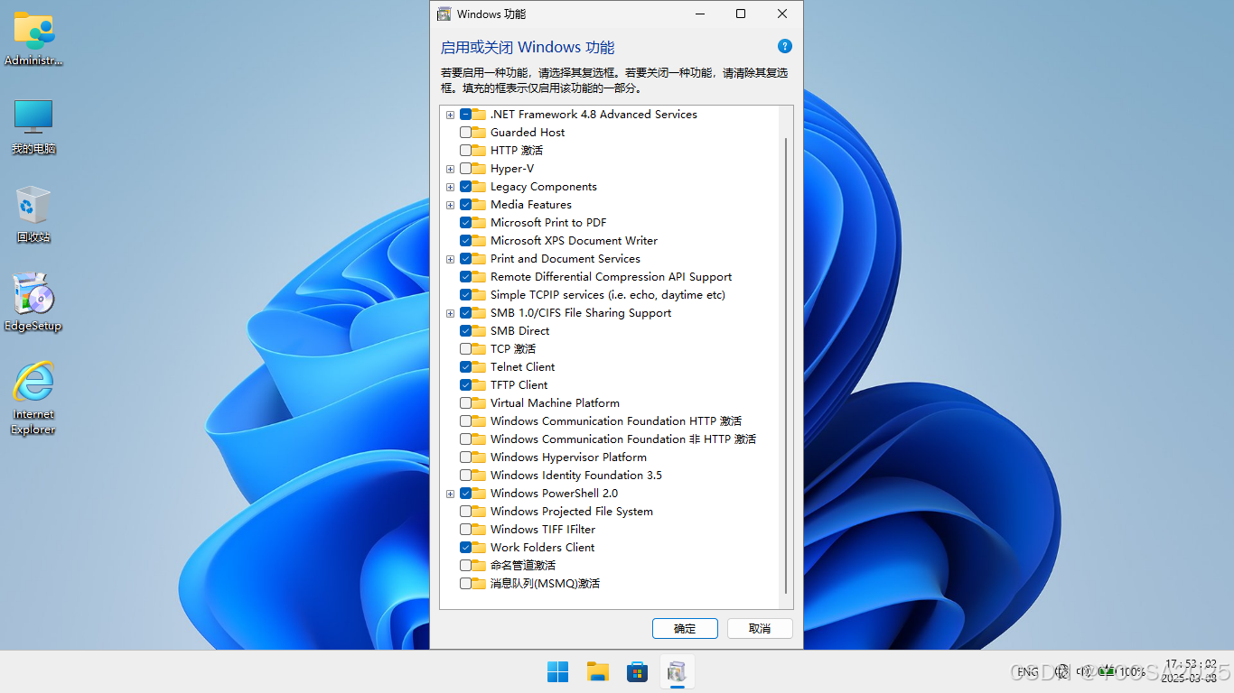Image resolution: width=1234 pixels, height=693 pixels.
Task: Check the HTTP 激活 checkbox
Action: coord(465,151)
